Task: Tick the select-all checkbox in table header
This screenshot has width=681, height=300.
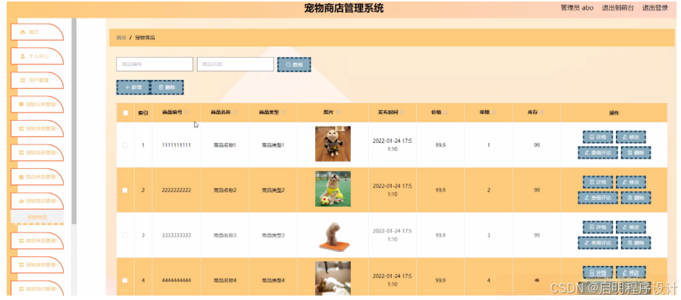Action: (126, 113)
